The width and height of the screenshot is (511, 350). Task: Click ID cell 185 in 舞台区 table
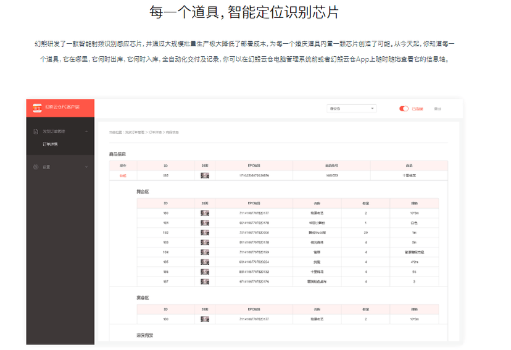[165, 262]
